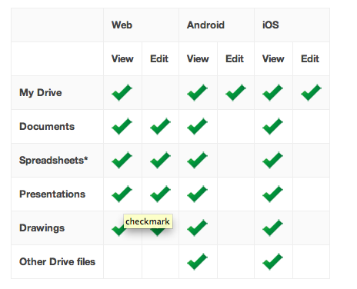Image resolution: width=357 pixels, height=289 pixels.
Task: Click the My Drive Android Edit checkmark
Action: point(236,92)
